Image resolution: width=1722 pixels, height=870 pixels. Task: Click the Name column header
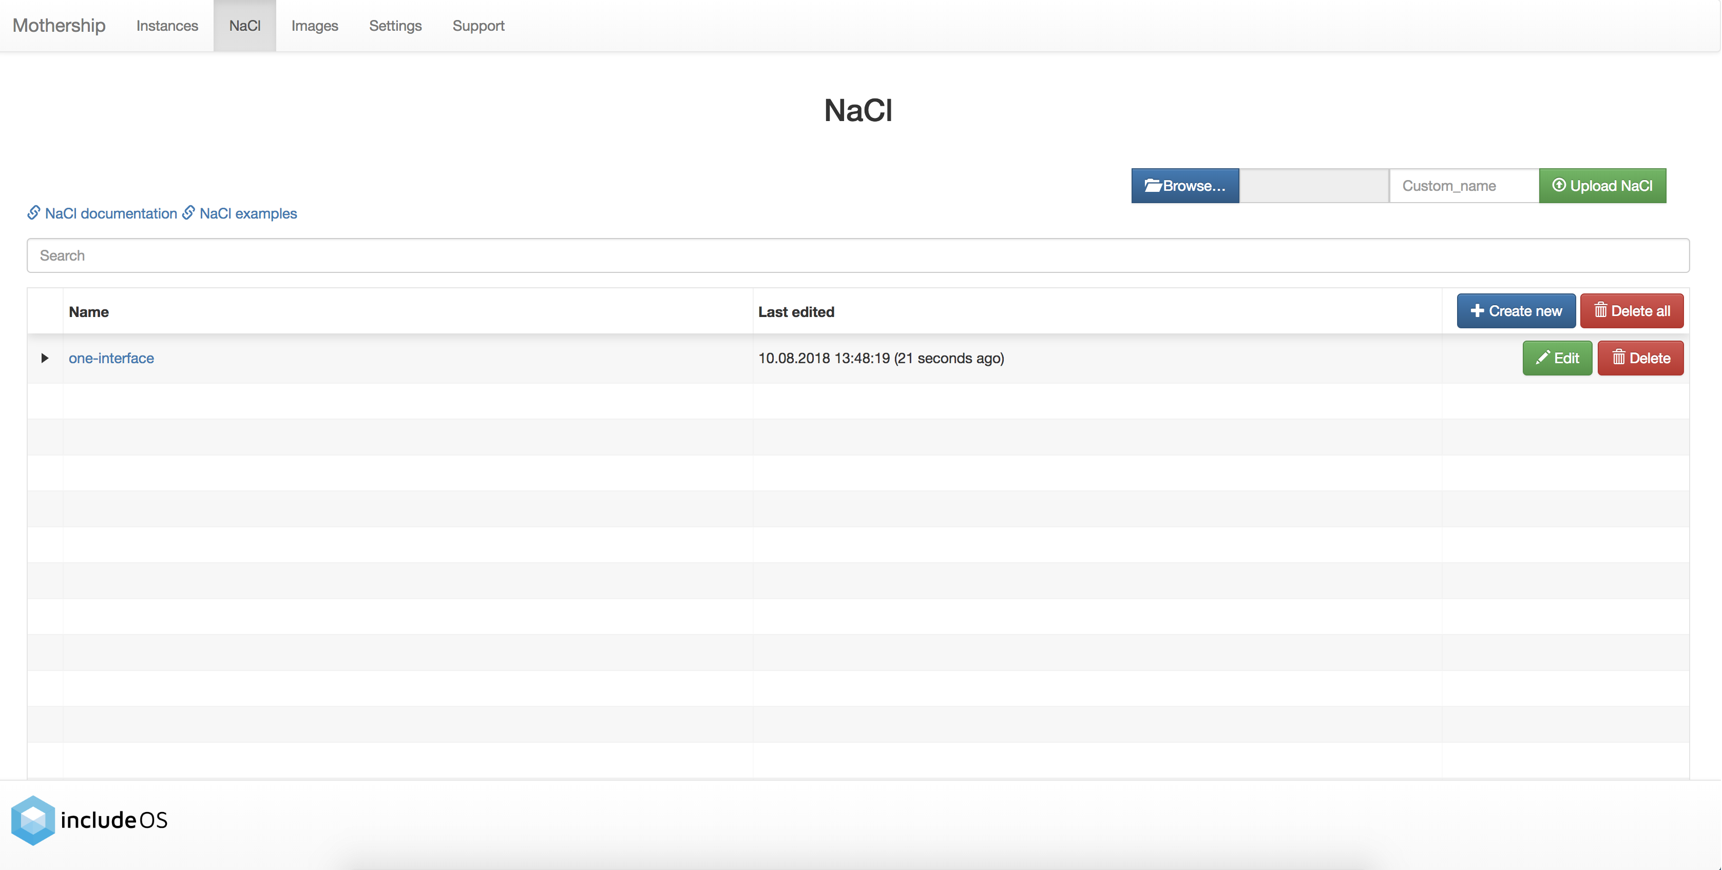(89, 312)
